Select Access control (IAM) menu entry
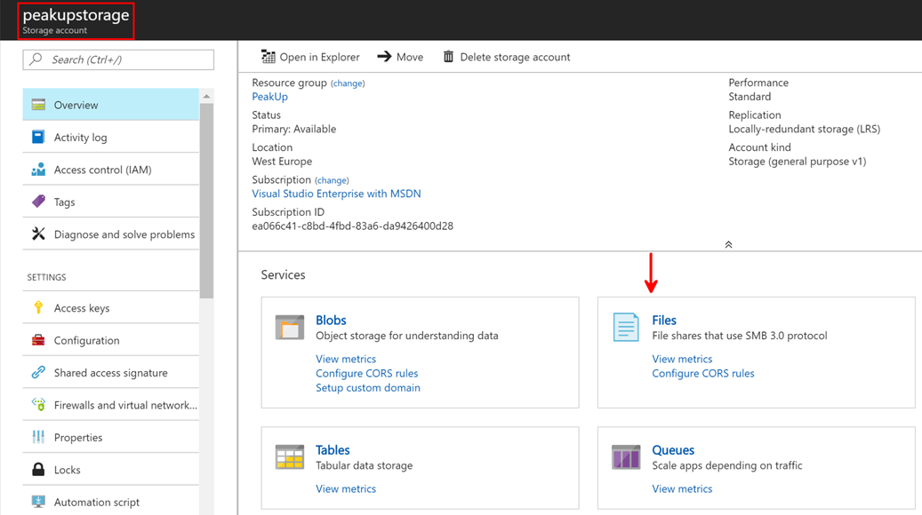The image size is (922, 515). click(x=110, y=169)
